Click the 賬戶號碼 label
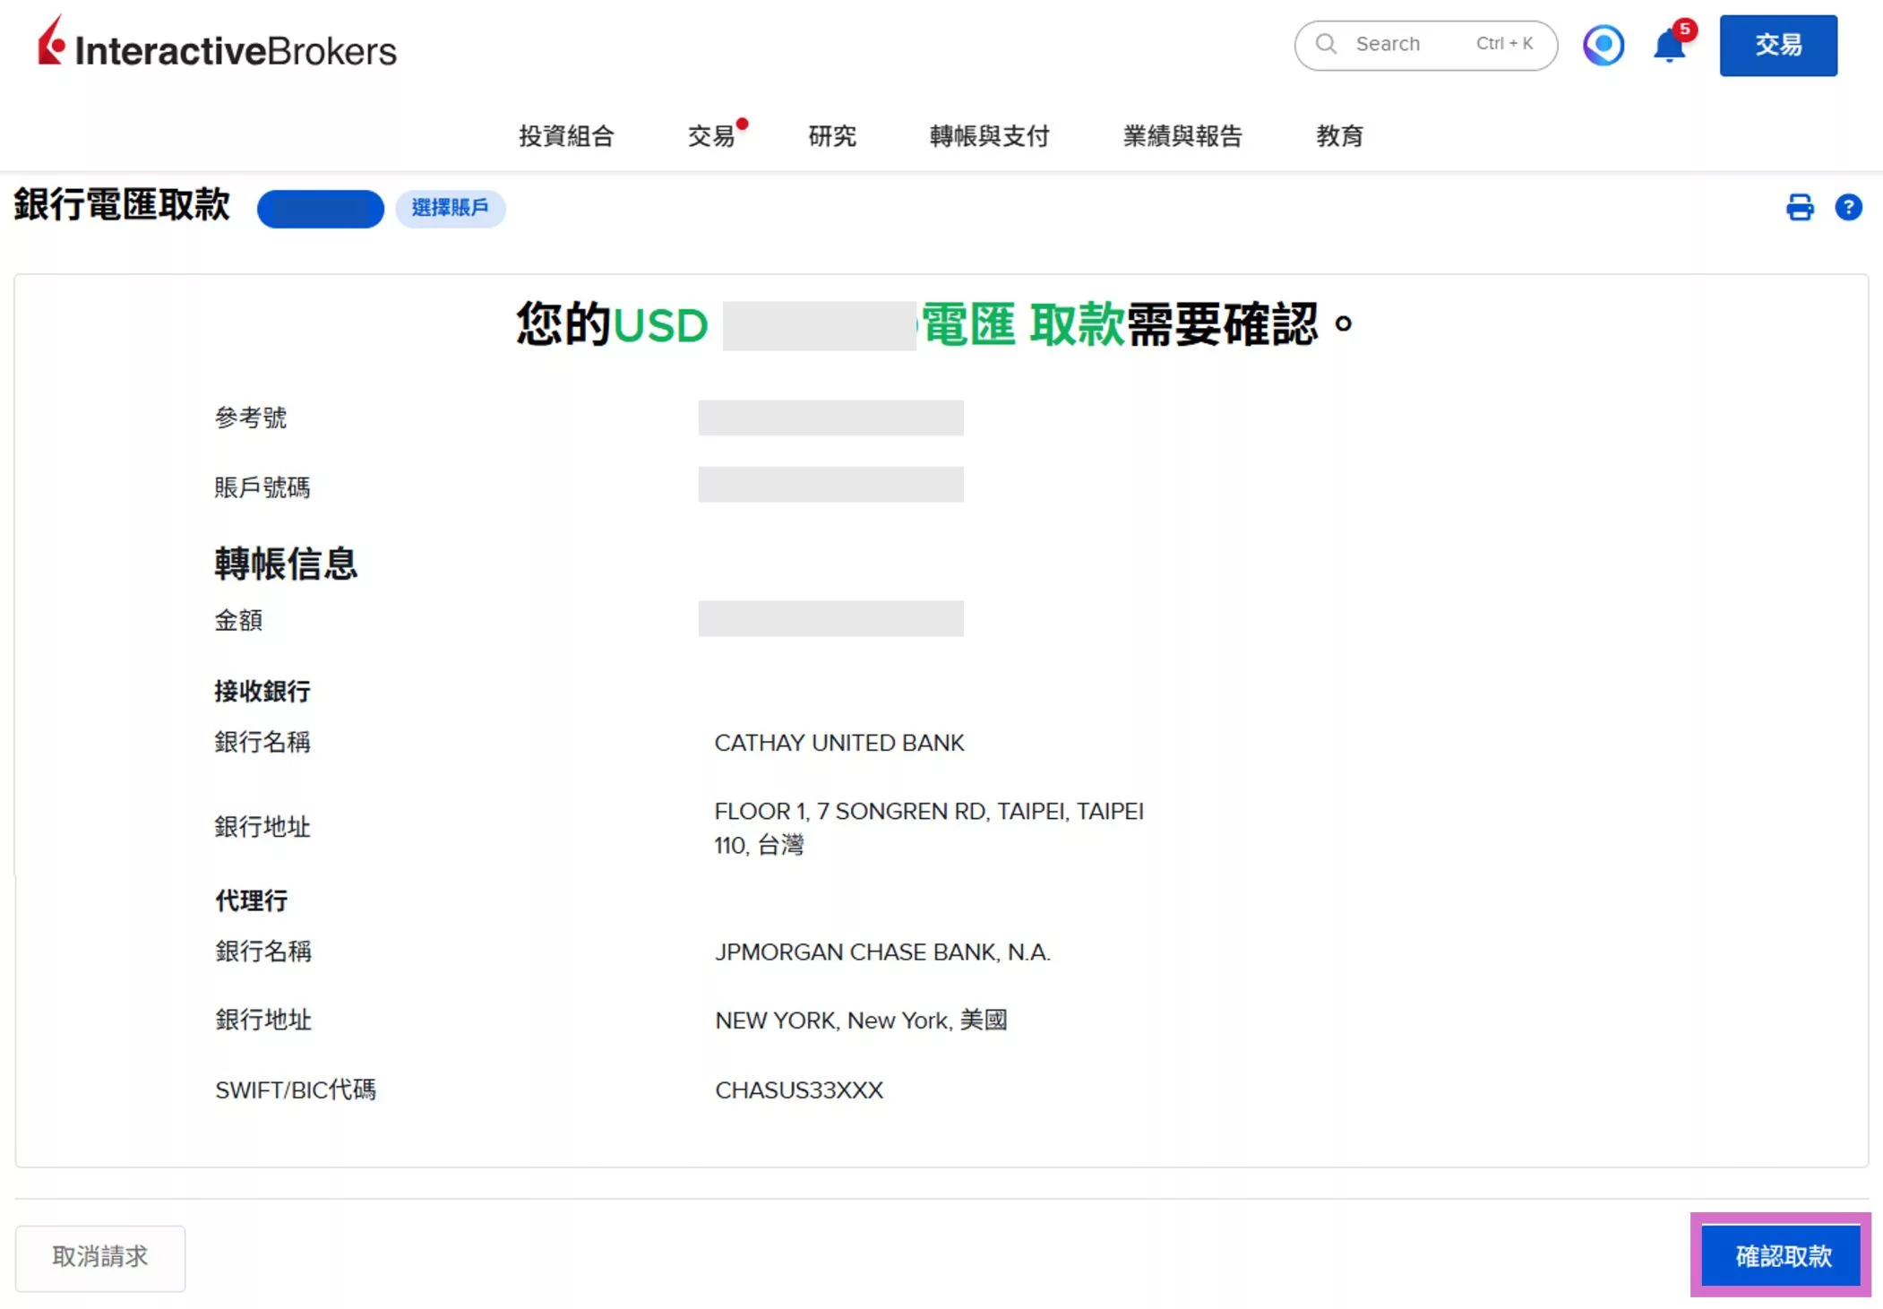The image size is (1883, 1309). tap(262, 487)
